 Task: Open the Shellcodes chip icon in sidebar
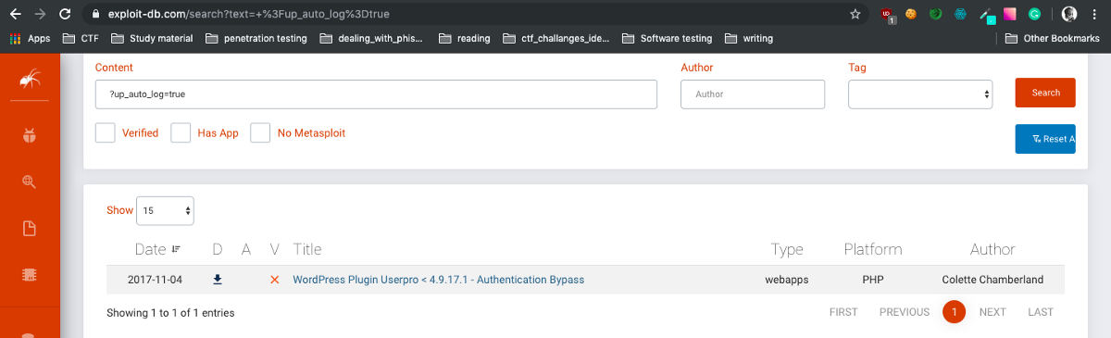coord(30,275)
